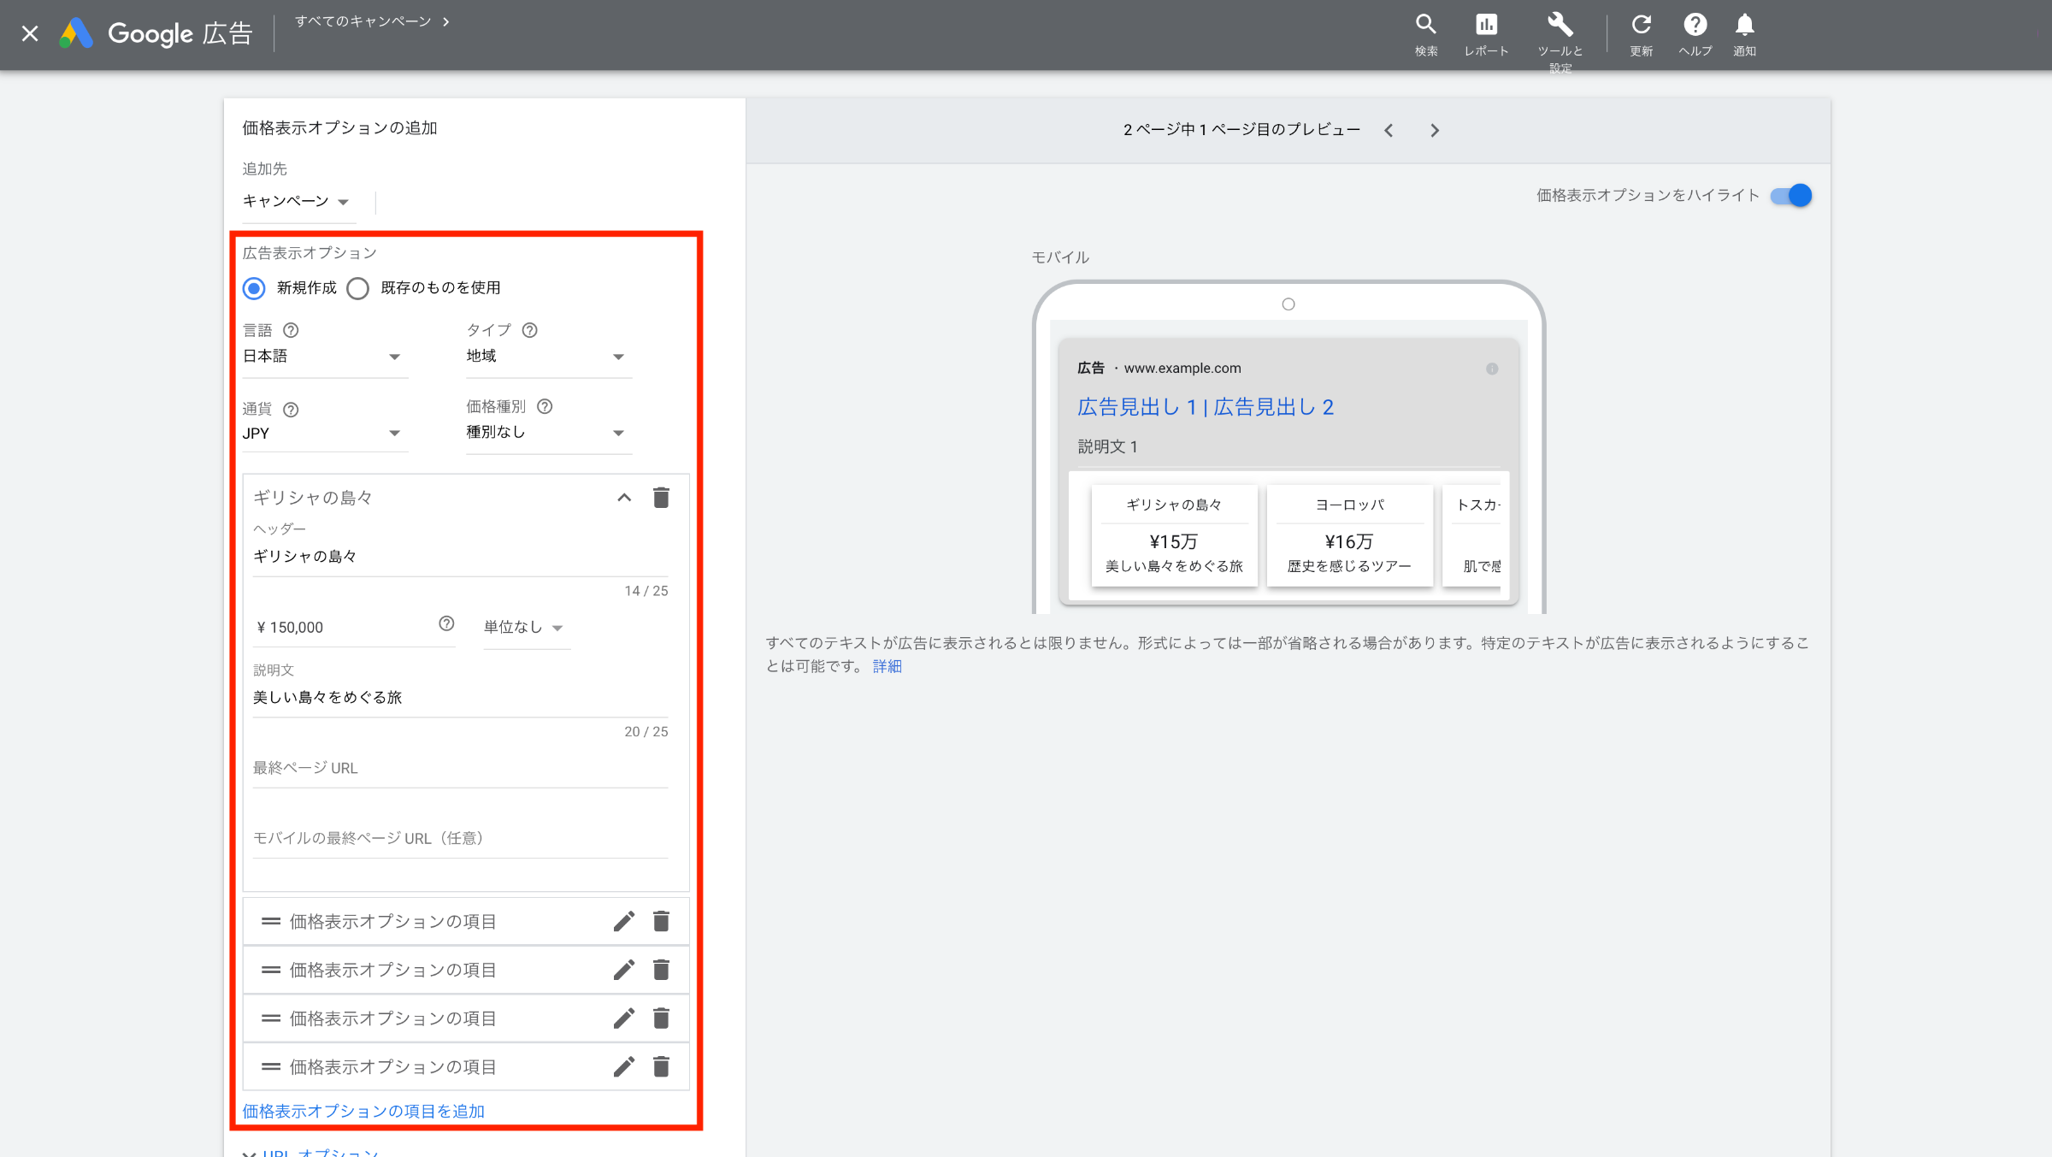Screen dimensions: 2052x1157
Task: Delete the first 価格表示オプションの項目 row
Action: [x=661, y=921]
